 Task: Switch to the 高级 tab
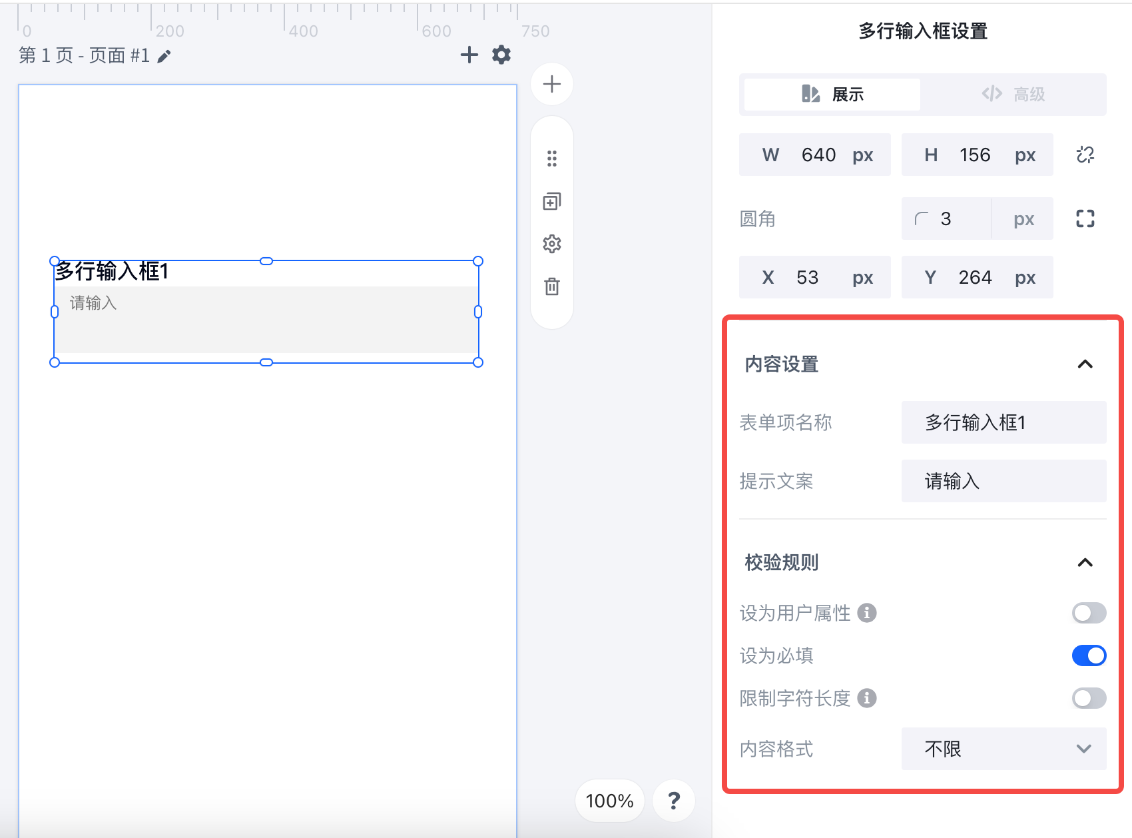pos(1013,95)
